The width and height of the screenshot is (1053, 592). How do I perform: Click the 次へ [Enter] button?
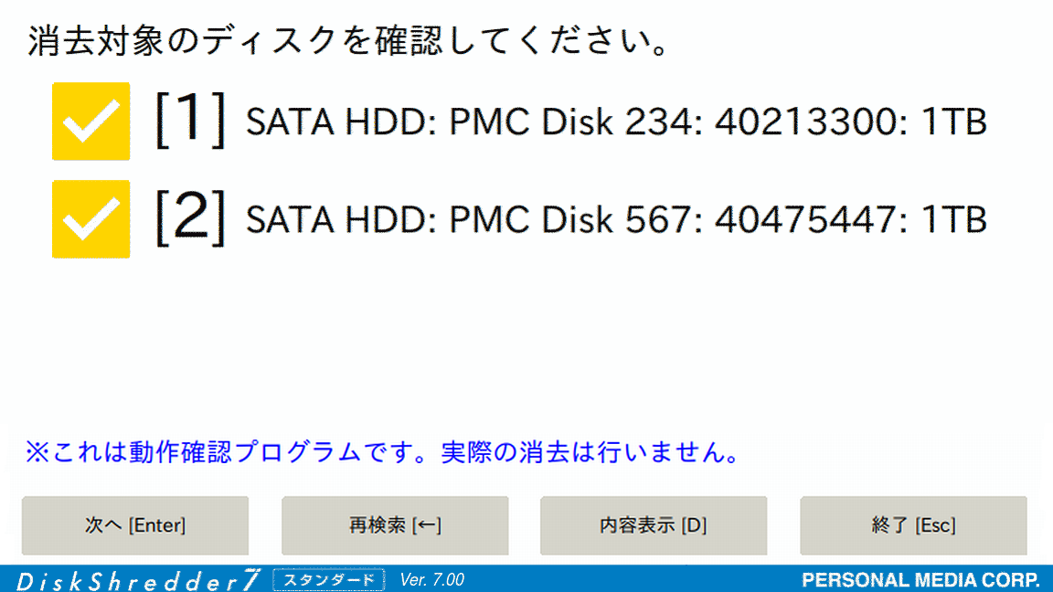[x=135, y=525]
